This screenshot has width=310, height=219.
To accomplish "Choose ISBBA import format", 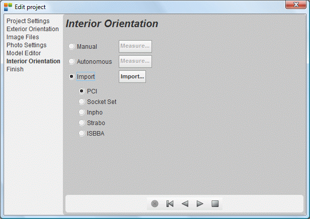I will tap(82, 134).
